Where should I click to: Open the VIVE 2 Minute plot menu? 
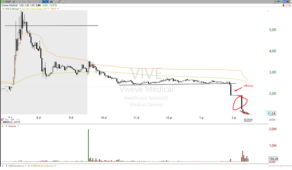pos(20,9)
